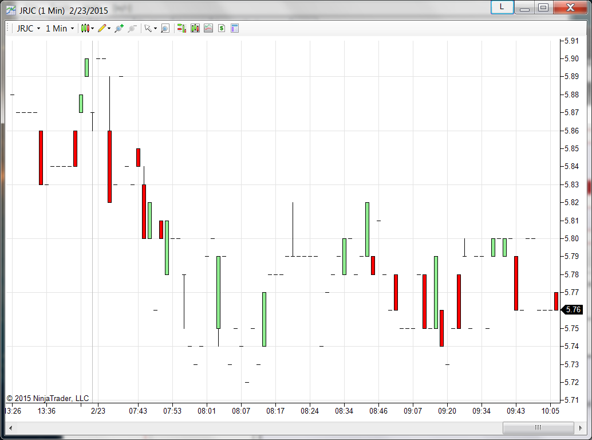The image size is (592, 440).
Task: Click the 09:20 time axis label
Action: click(x=447, y=411)
